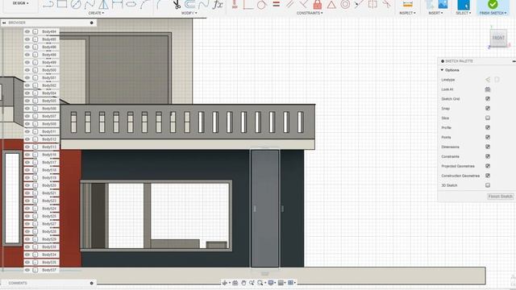Screen dimensions: 516x290
Task: Select the Line sketch tool
Action: tap(48, 4)
